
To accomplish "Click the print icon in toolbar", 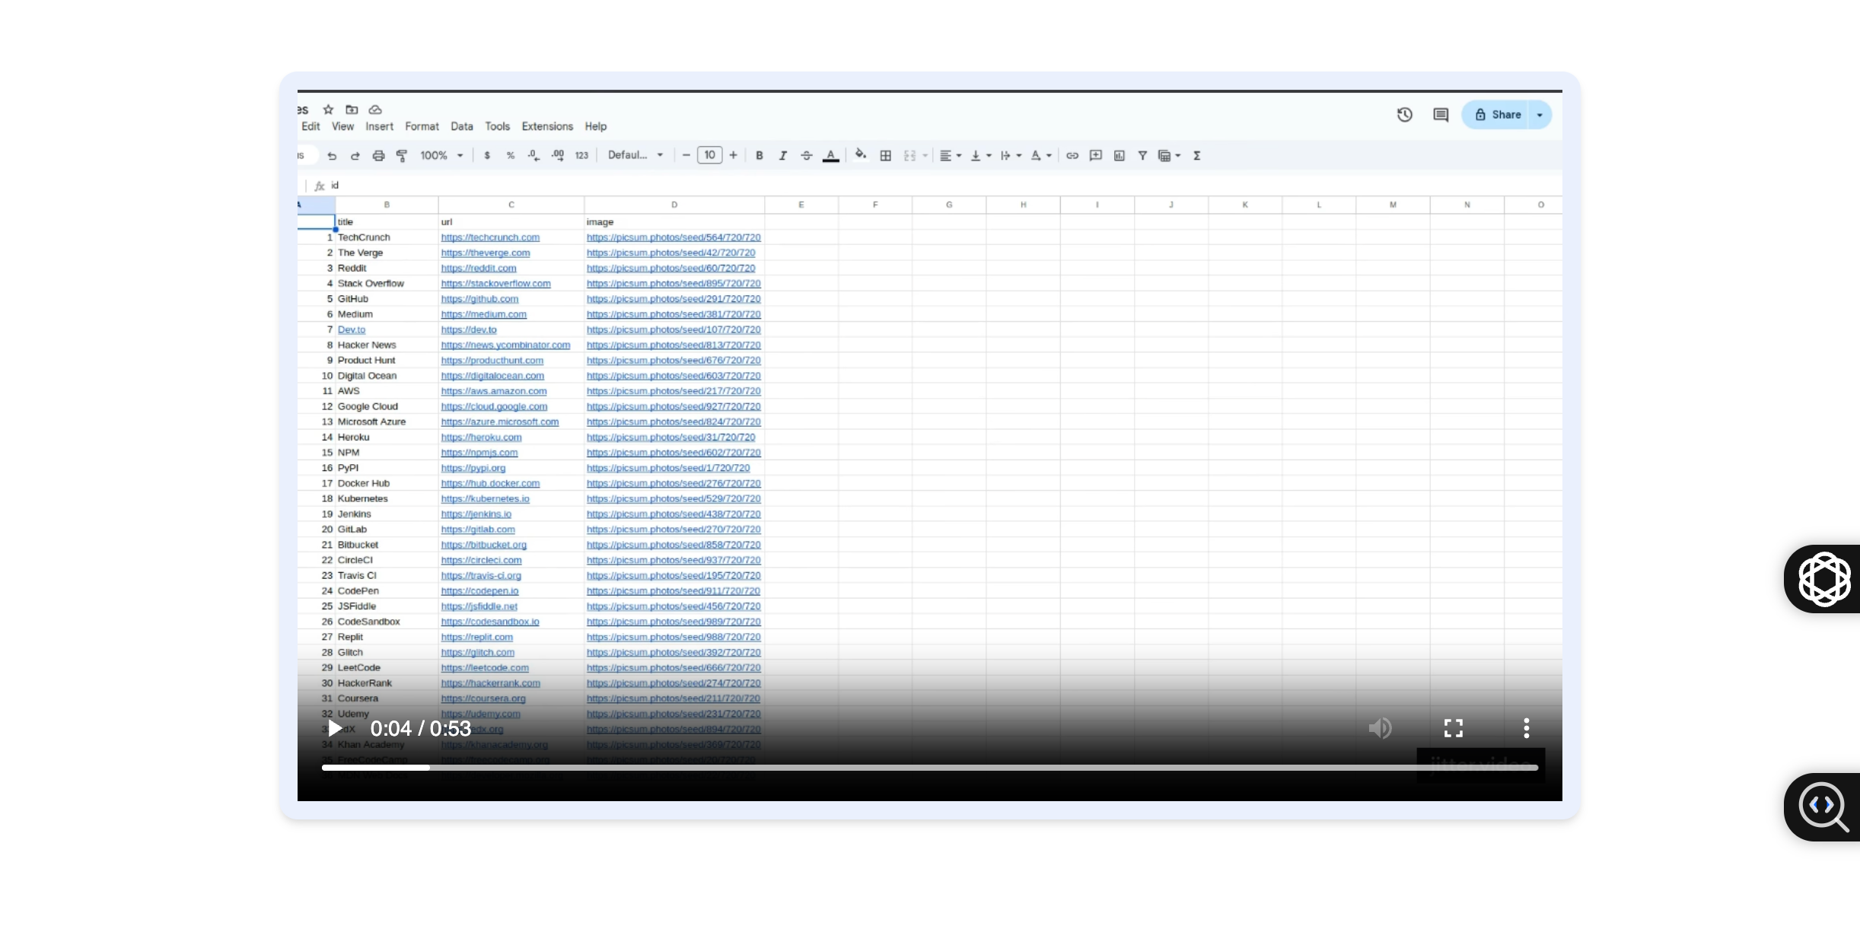I will coord(378,155).
